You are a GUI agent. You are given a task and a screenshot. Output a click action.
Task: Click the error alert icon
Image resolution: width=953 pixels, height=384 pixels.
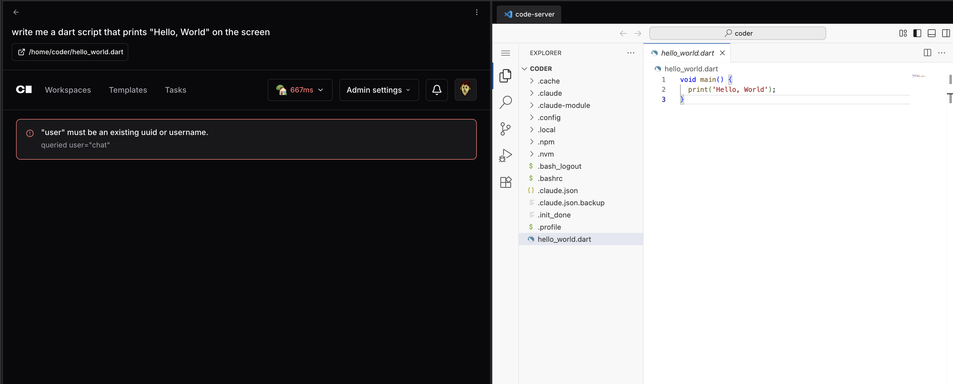[x=30, y=133]
